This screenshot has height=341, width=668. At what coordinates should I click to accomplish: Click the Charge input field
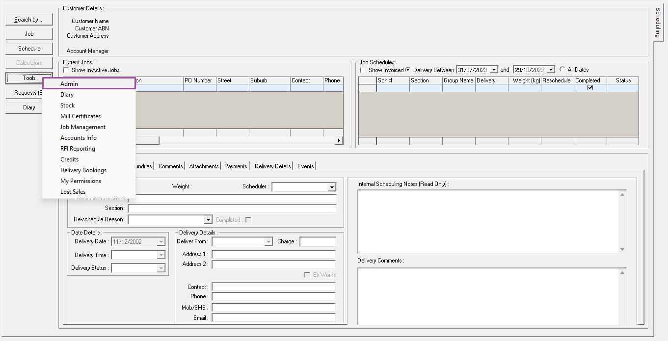click(318, 241)
